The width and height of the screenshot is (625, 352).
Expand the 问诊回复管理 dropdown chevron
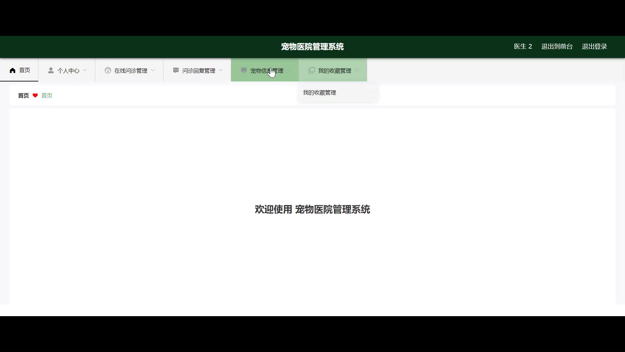tap(221, 70)
